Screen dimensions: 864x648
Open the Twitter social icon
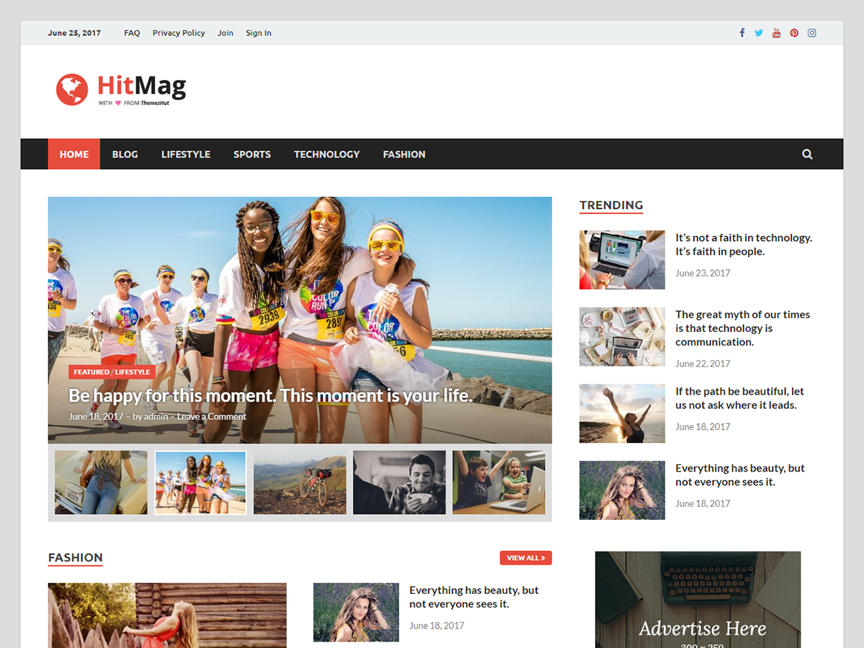[759, 33]
